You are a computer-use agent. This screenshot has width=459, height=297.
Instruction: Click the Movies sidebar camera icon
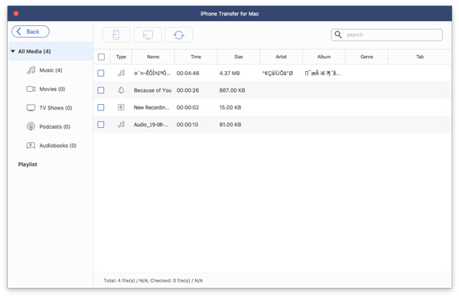tap(31, 89)
